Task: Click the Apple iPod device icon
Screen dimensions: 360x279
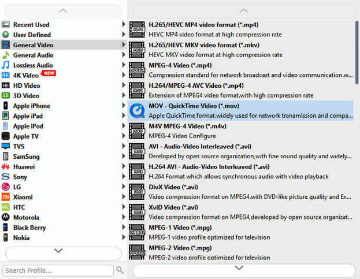Action: click(6, 126)
